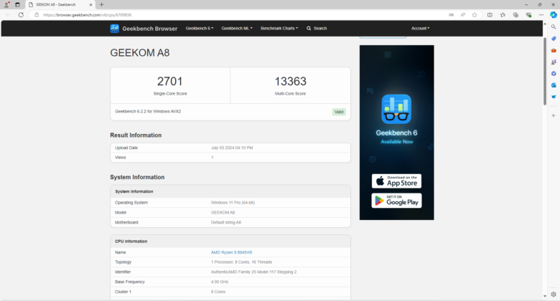Open Browser essentials heart icon
The height and width of the screenshot is (301, 560).
coord(528,15)
